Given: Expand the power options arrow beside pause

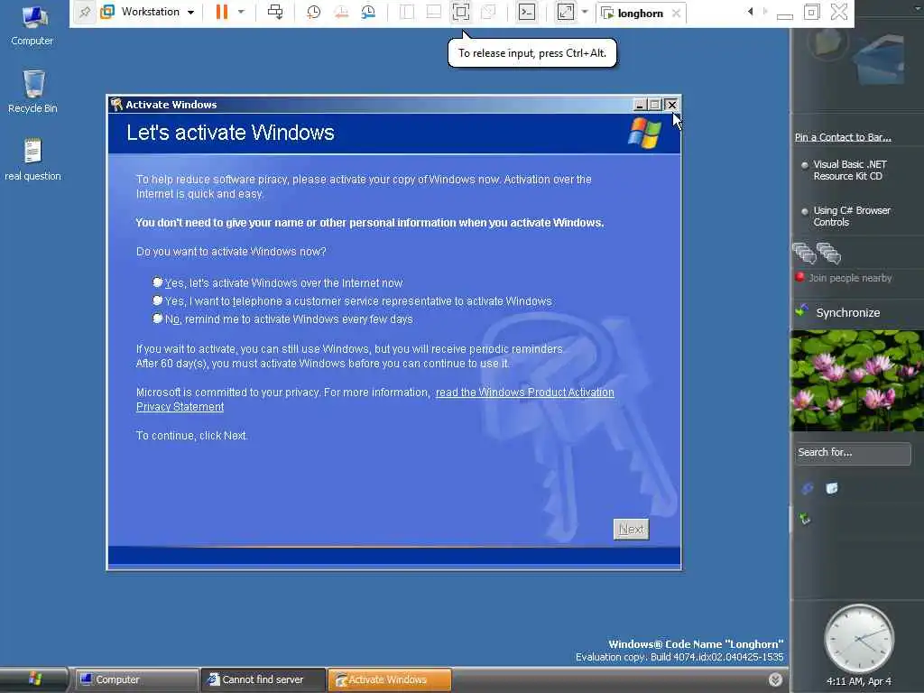Looking at the screenshot, I should [x=241, y=12].
